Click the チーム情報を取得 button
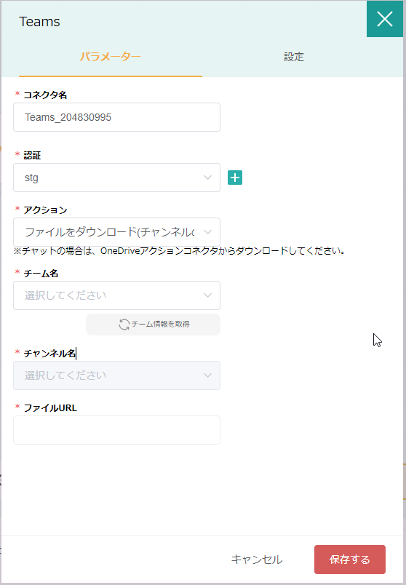The width and height of the screenshot is (406, 585). point(153,325)
